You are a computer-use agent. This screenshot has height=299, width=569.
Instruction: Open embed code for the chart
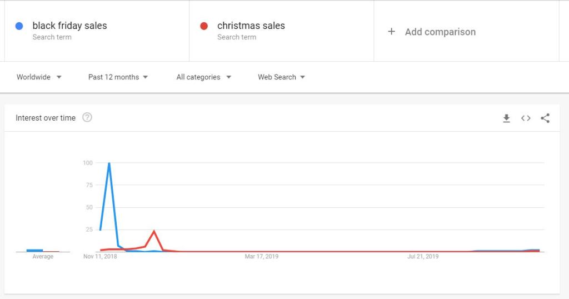pos(526,118)
